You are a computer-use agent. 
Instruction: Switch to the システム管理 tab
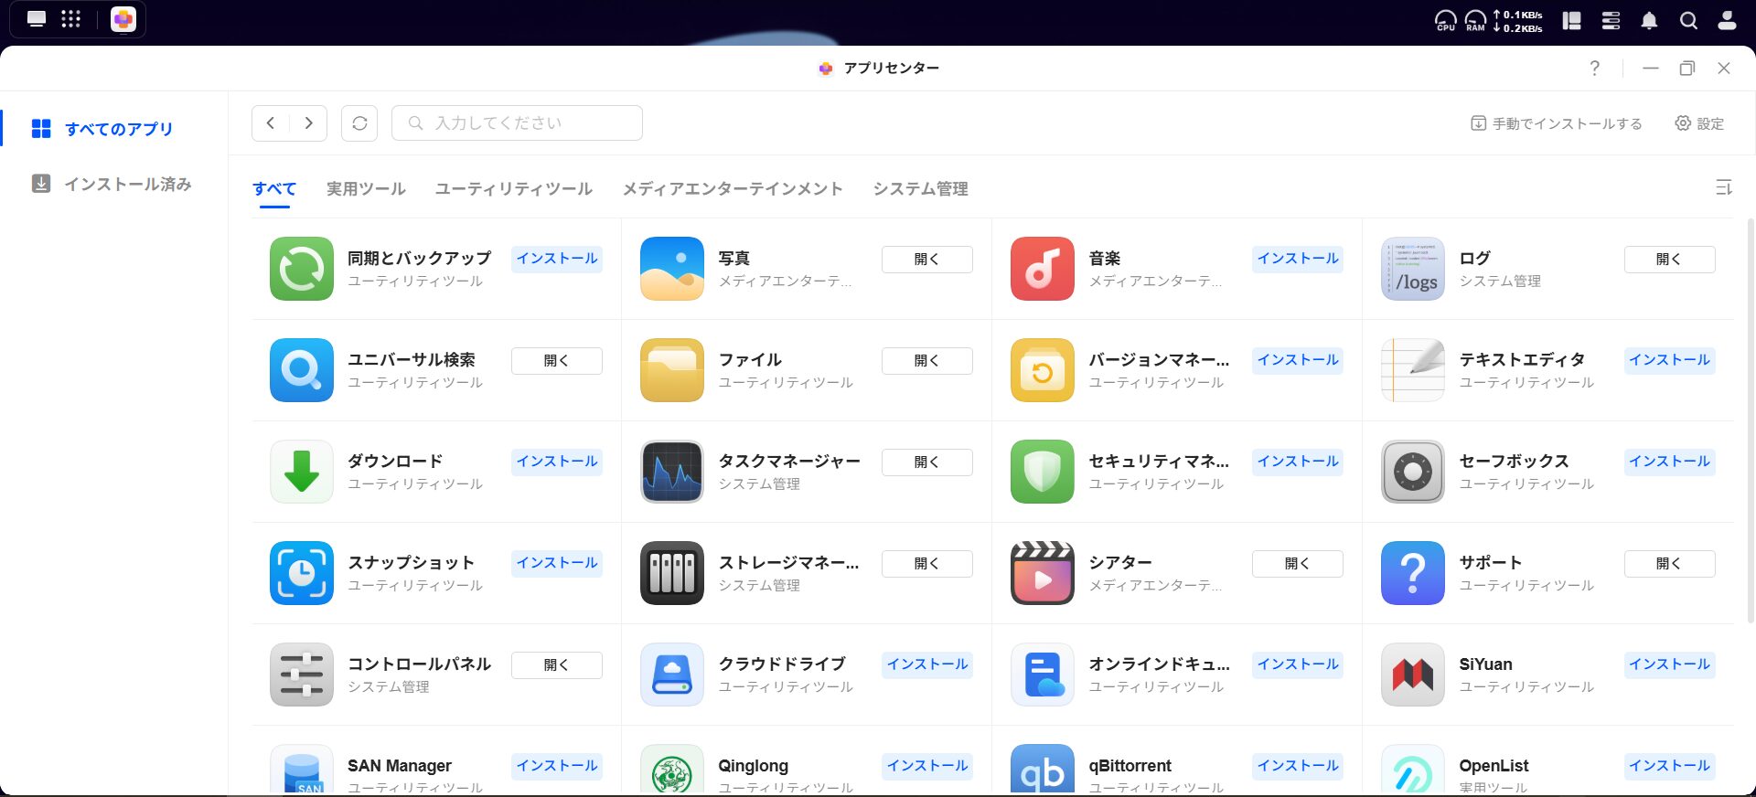pyautogui.click(x=920, y=189)
